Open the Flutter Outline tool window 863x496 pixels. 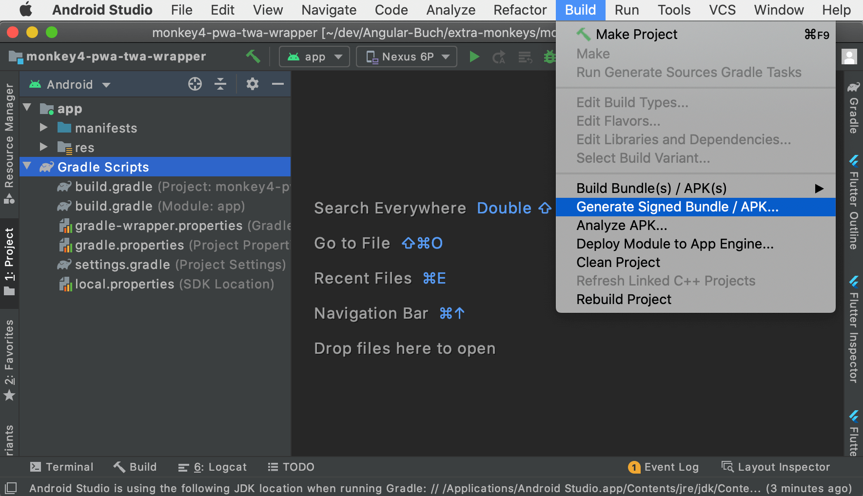pyautogui.click(x=853, y=202)
